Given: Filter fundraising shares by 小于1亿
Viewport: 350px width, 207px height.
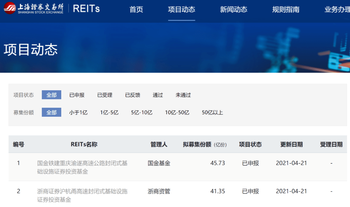Looking at the screenshot, I should (x=78, y=112).
